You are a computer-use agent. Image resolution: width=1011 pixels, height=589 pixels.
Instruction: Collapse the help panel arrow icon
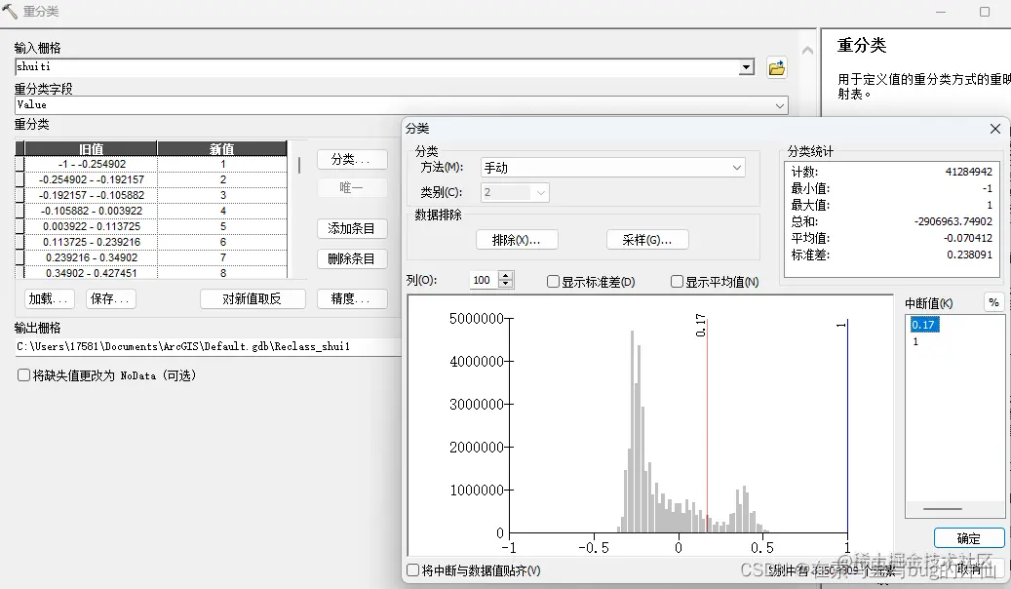coord(807,51)
